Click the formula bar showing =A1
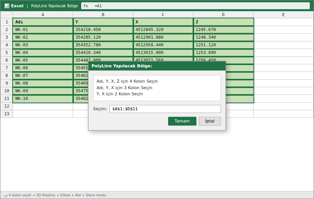The width and height of the screenshot is (314, 199). pos(195,6)
